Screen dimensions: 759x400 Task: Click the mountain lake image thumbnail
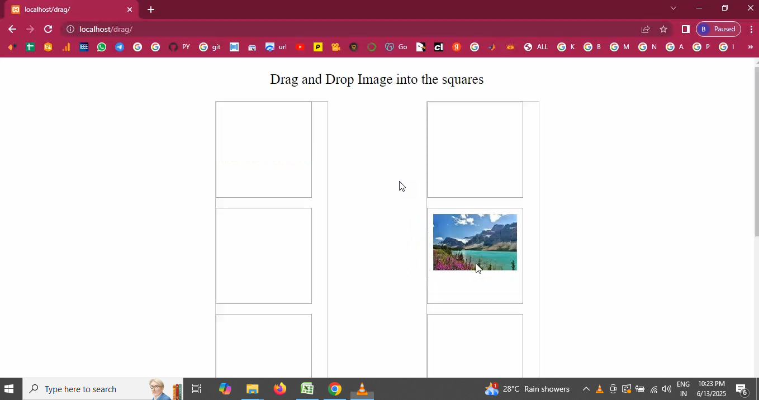tap(475, 242)
